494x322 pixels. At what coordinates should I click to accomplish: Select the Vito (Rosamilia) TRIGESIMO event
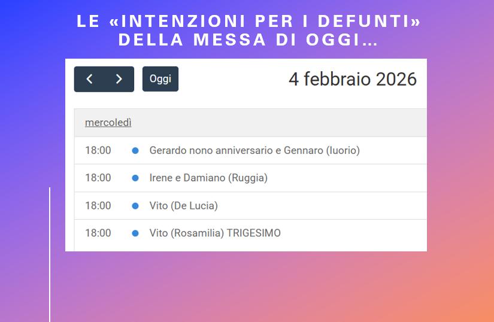pos(215,233)
